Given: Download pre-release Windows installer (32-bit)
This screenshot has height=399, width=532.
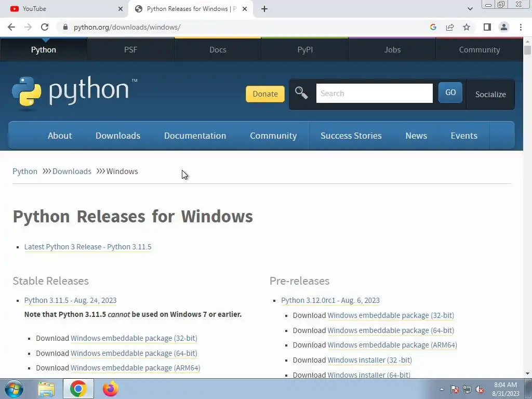Looking at the screenshot, I should [x=369, y=360].
